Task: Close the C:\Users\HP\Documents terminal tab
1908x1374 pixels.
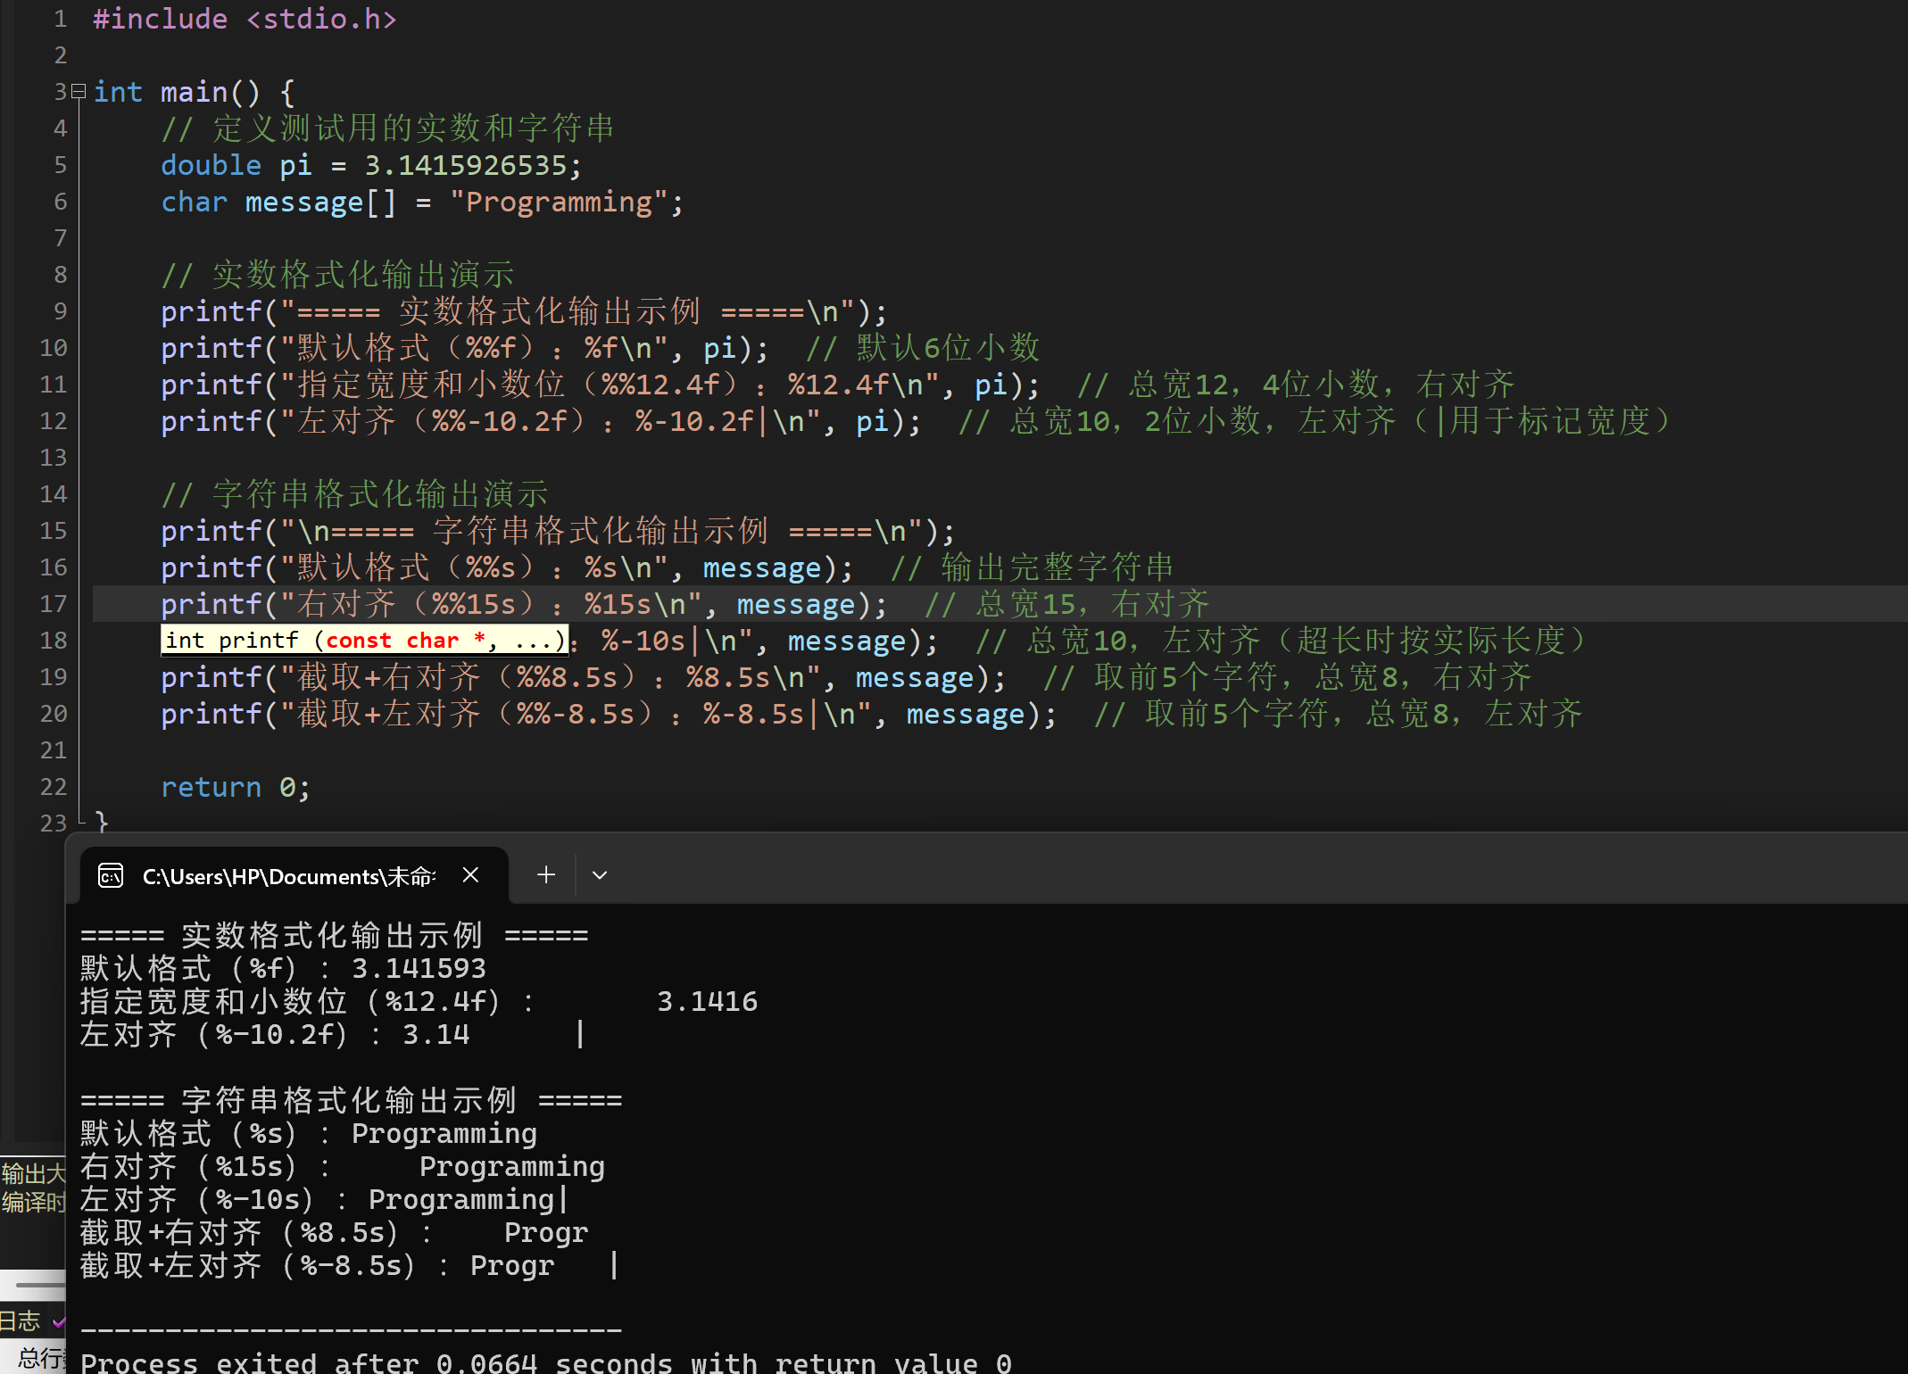Action: [x=470, y=875]
